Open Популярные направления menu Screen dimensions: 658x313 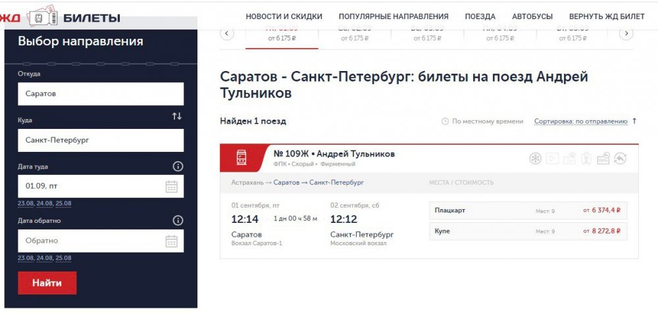pyautogui.click(x=393, y=17)
